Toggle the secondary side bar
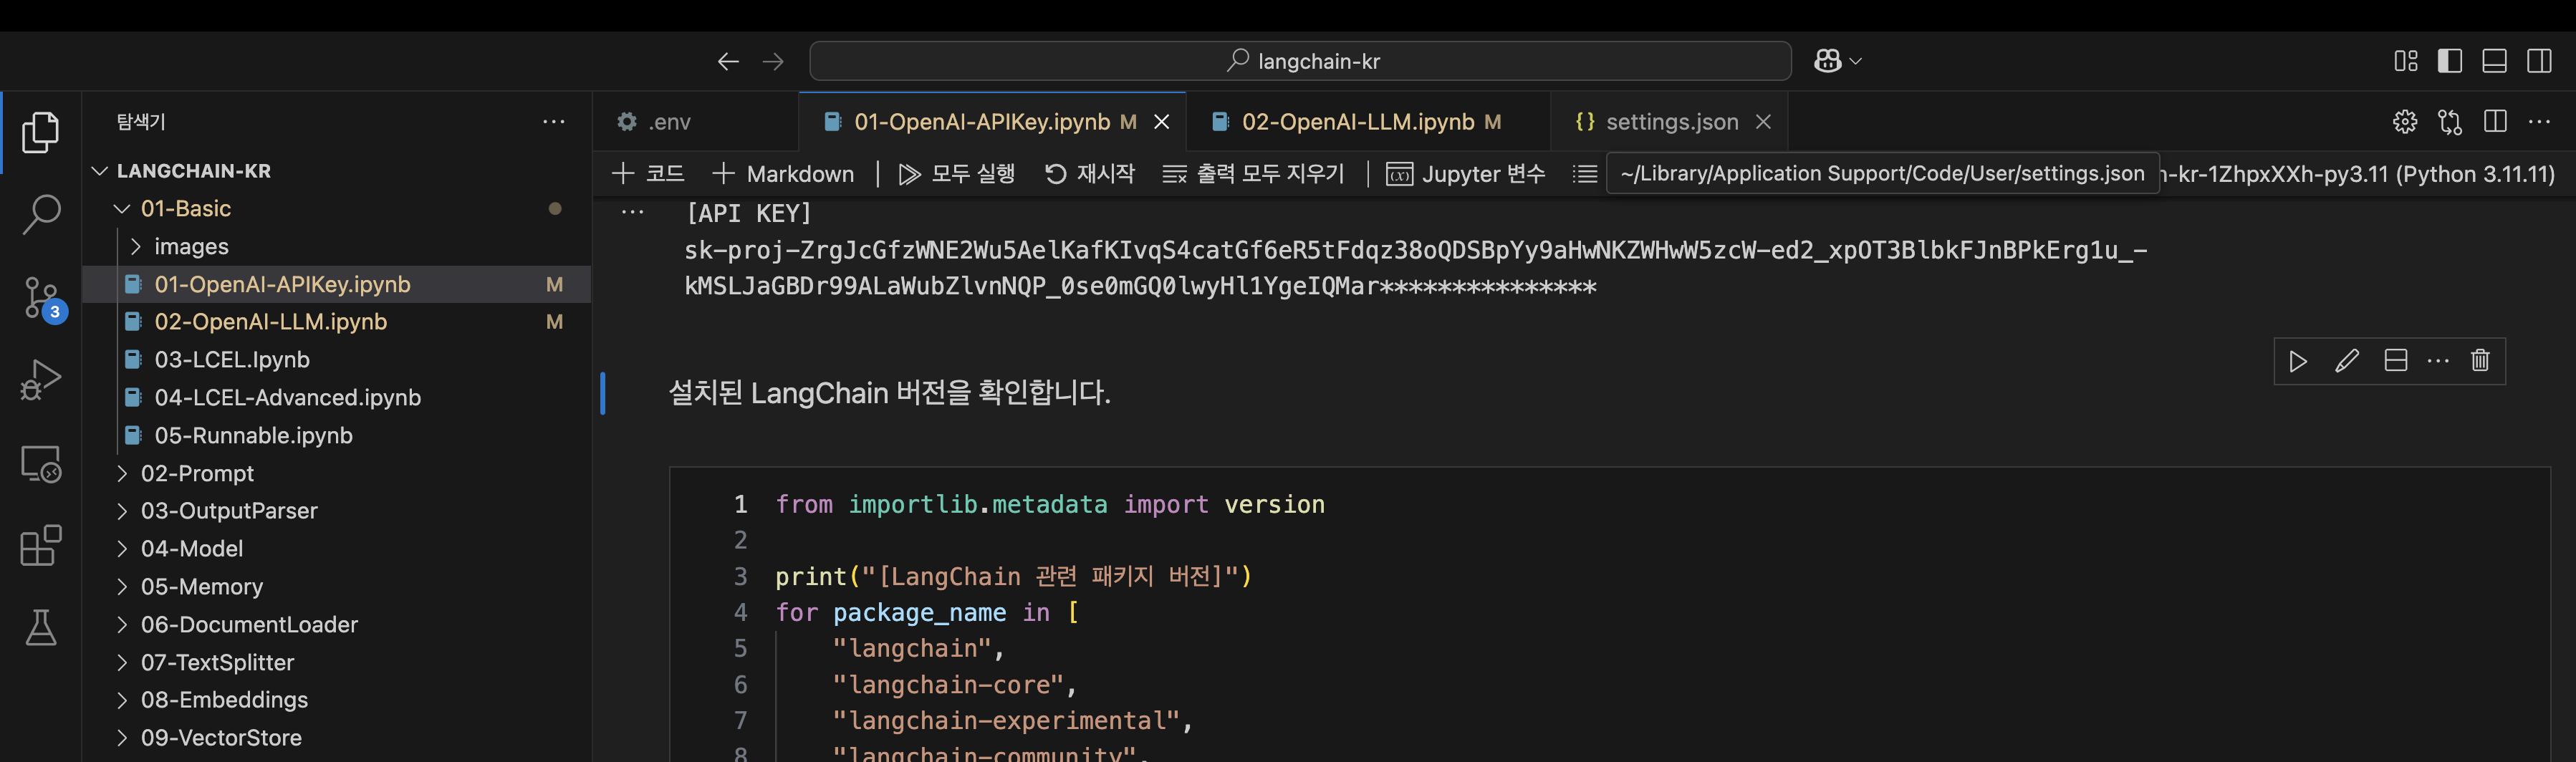Image resolution: width=2576 pixels, height=762 pixels. [2539, 62]
